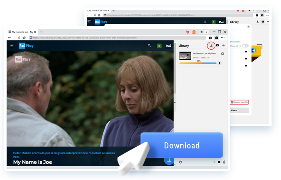Toggle Library panel icon in back window toolbar

262,15
